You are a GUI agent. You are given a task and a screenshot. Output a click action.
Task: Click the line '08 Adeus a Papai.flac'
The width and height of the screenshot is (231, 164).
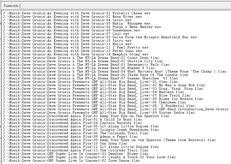(70, 137)
